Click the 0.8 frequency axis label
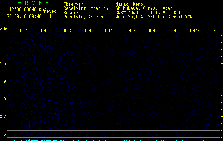Image resolution: width=223 pixels, height=141 pixels. click(x=3, y=99)
